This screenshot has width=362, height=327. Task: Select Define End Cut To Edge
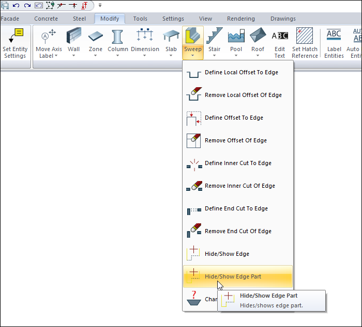tap(238, 209)
